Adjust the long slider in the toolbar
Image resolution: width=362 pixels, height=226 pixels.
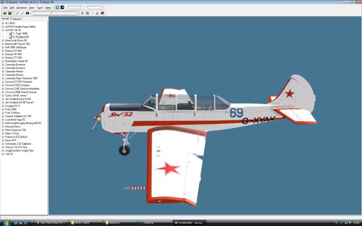point(54,14)
